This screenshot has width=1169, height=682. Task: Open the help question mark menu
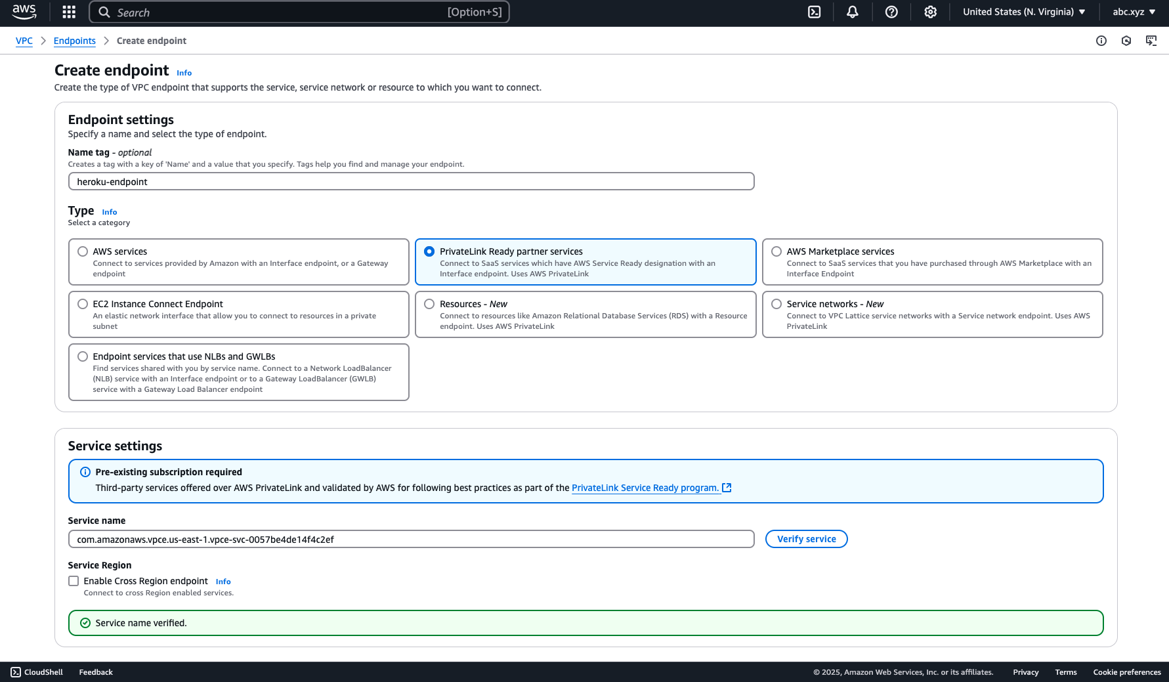click(891, 12)
